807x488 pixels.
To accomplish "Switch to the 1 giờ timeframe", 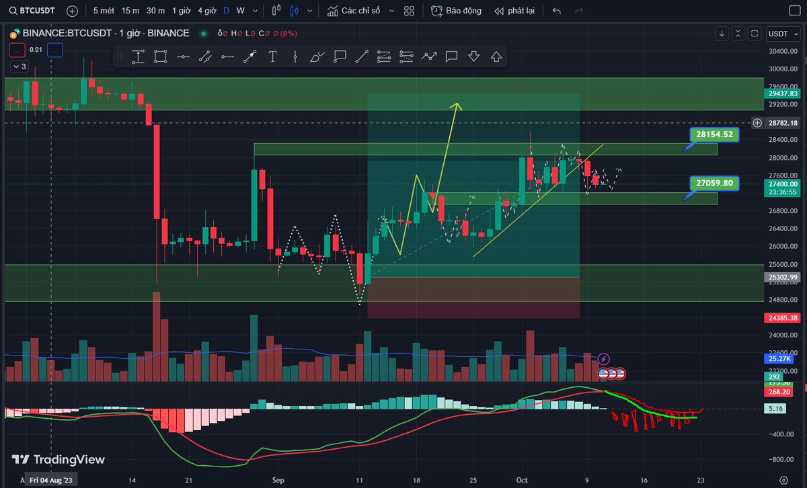I will (181, 11).
